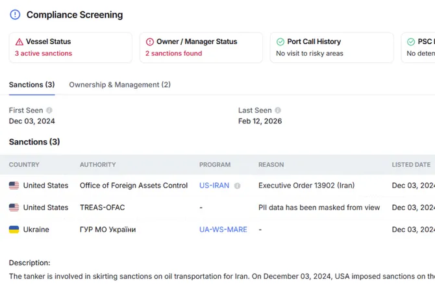Click the PSC card green checkmark icon
This screenshot has height=290, width=435.
(x=410, y=42)
